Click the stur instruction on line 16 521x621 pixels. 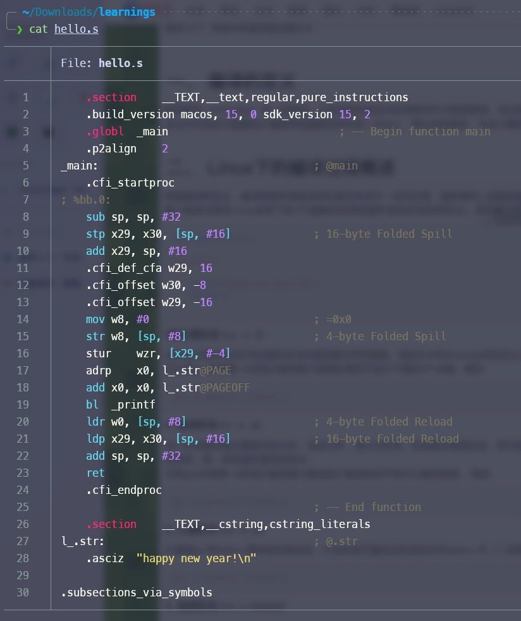coord(99,354)
